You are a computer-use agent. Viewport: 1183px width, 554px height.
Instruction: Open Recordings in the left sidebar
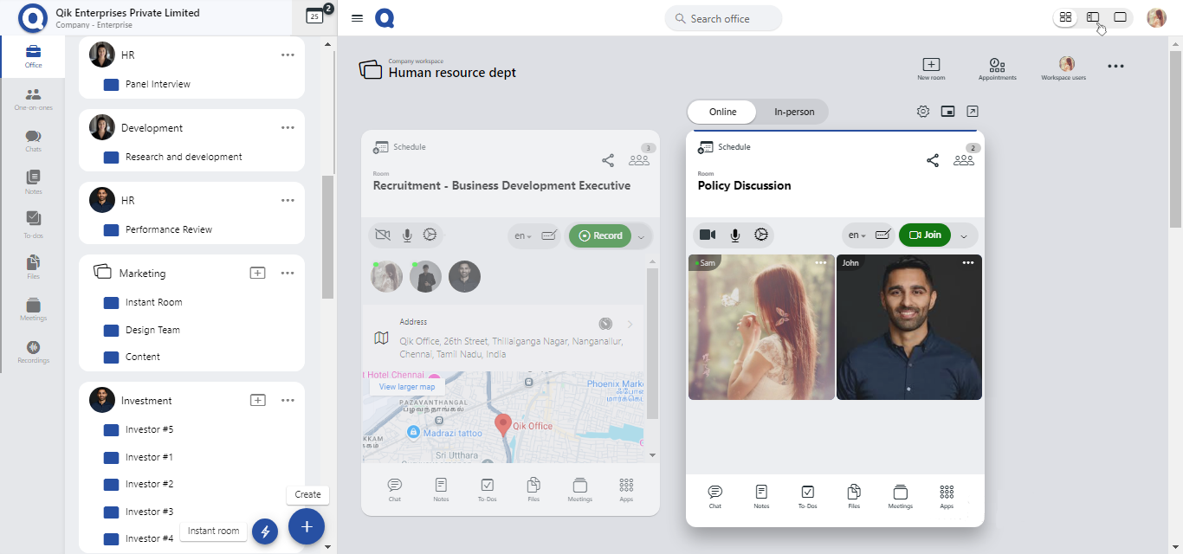click(x=33, y=351)
